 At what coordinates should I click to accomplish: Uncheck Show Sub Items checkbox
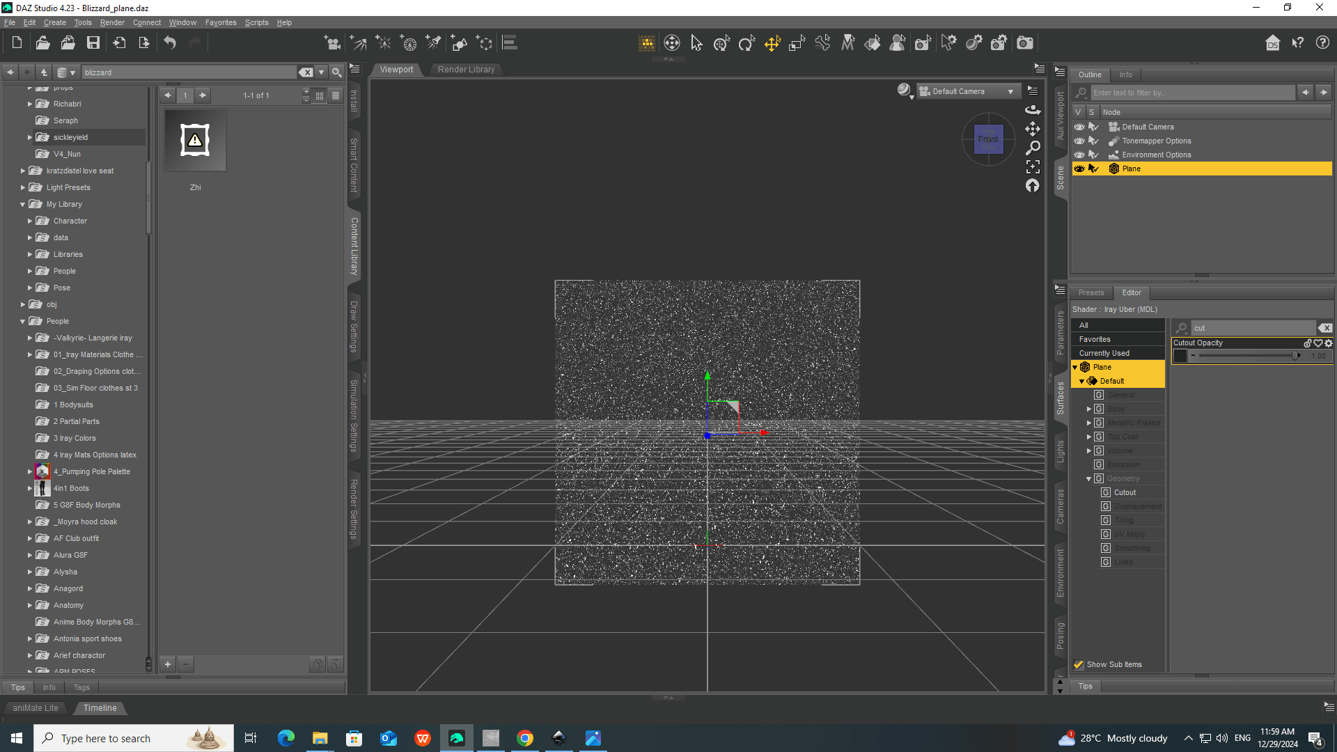coord(1079,664)
